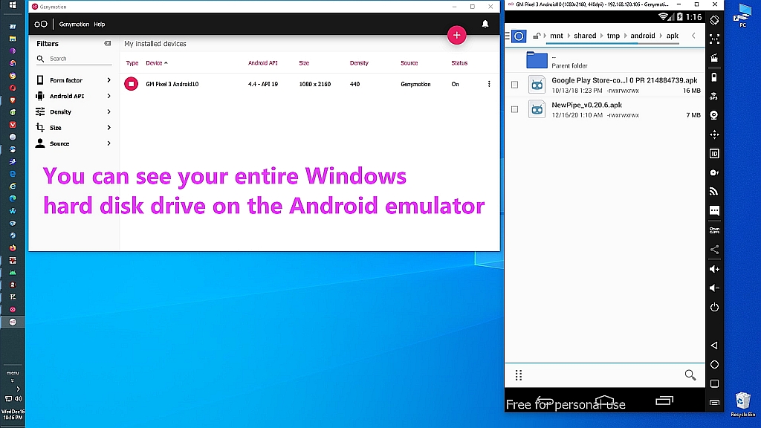Click the rotate-screen icon in emulator toolbar
Screen dimensions: 761x428
coord(714,20)
